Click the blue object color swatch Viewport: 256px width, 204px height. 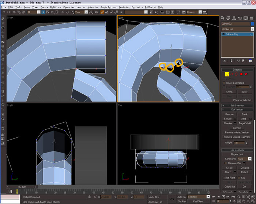(252, 24)
